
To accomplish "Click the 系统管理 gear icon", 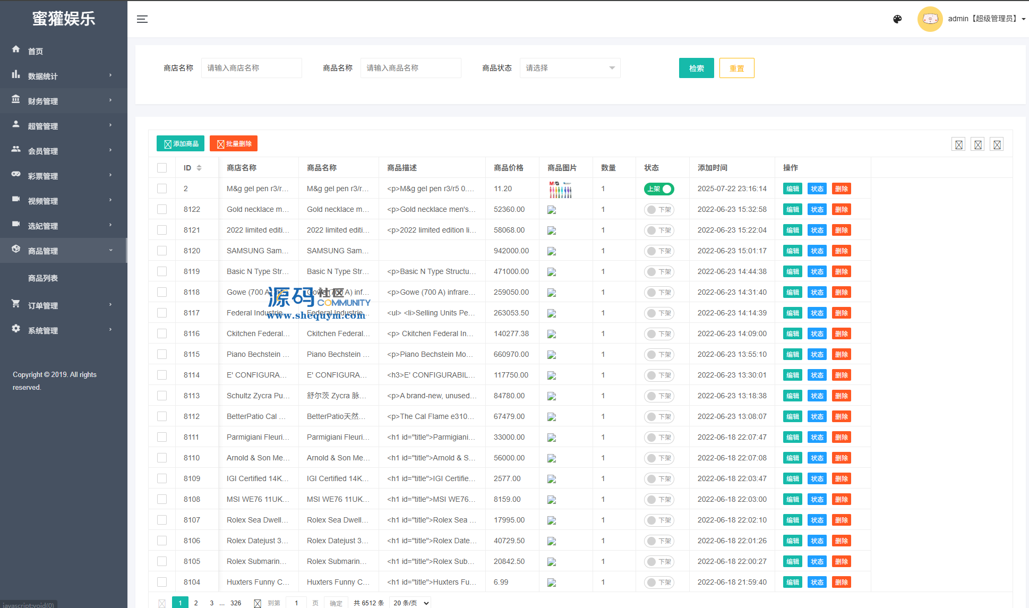I will coord(16,329).
